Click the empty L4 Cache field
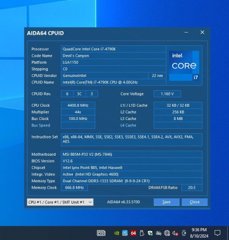The height and width of the screenshot is (240, 229). click(x=178, y=125)
